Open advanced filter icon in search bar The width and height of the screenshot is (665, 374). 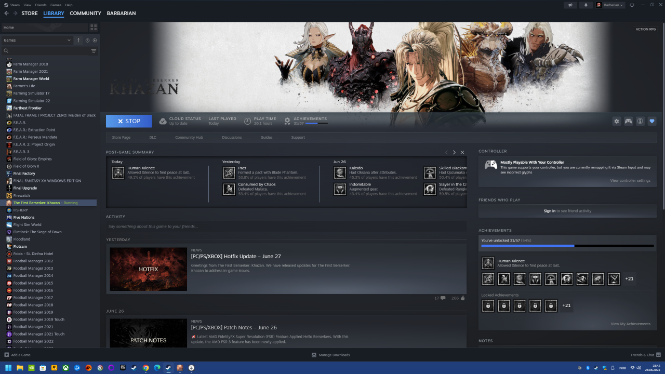pyautogui.click(x=94, y=51)
